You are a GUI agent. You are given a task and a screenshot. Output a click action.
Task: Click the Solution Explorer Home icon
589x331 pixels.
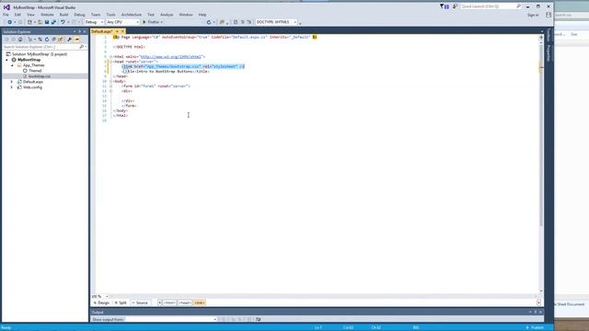pyautogui.click(x=20, y=40)
